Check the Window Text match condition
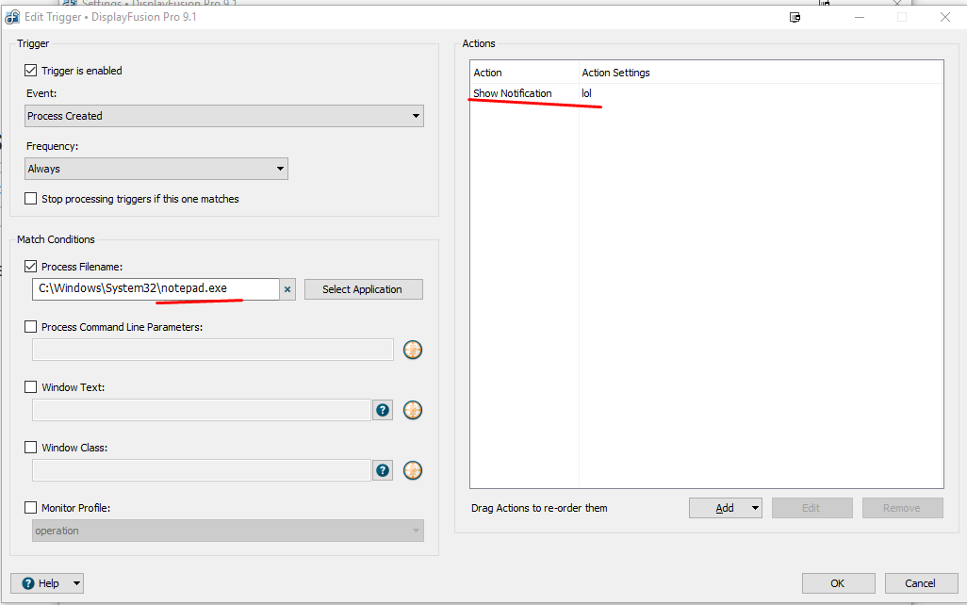This screenshot has width=967, height=605. pyautogui.click(x=31, y=387)
